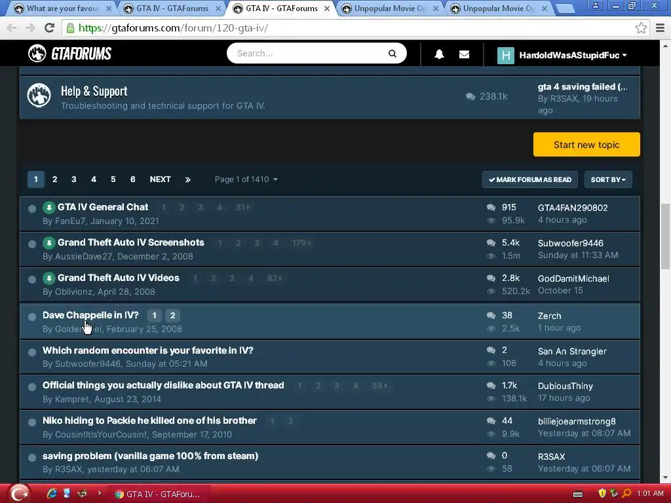Jump to last page double-chevron icon
Screen dimensions: 671x503
pyautogui.click(x=187, y=179)
